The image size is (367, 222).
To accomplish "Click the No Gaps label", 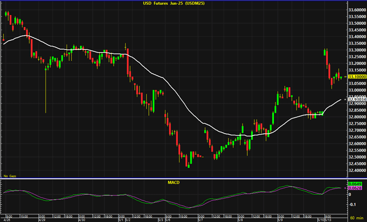I will coord(10,177).
